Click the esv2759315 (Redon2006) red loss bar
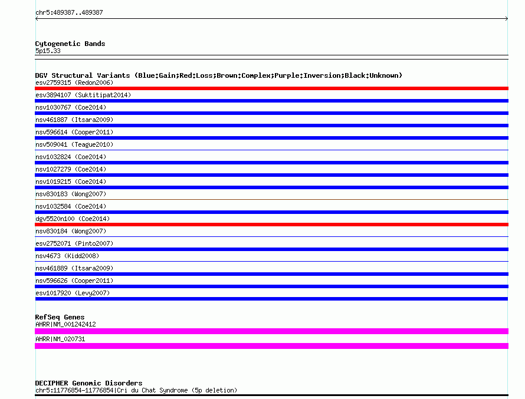The width and height of the screenshot is (525, 399). 271,88
